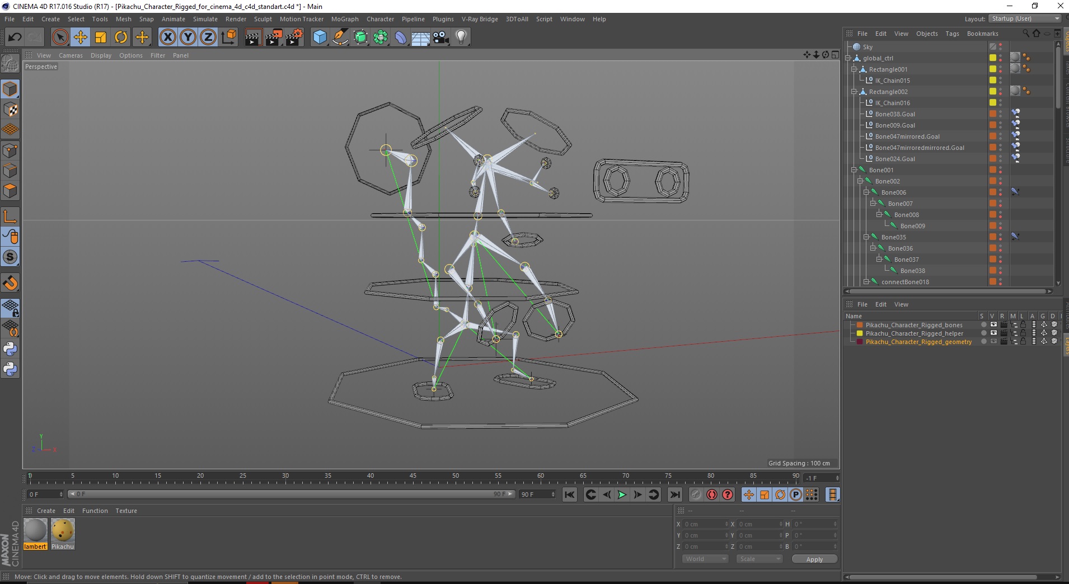Collapse the Rectangle002 tree node
1069x584 pixels.
point(854,92)
